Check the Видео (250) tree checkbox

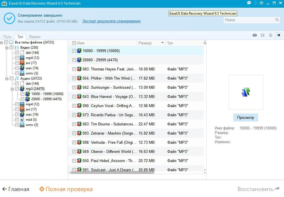[11, 48]
